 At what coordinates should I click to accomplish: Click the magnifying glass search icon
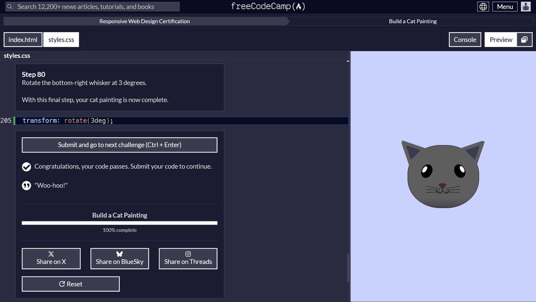9,6
